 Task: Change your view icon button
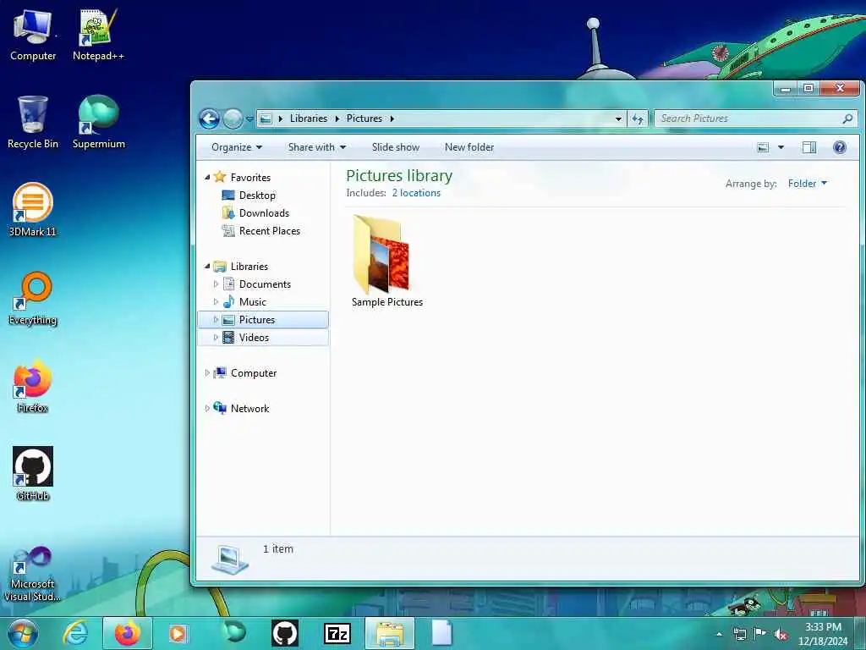[x=763, y=147]
